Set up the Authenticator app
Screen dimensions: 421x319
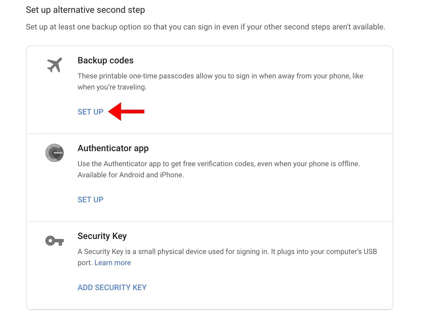[x=90, y=200]
